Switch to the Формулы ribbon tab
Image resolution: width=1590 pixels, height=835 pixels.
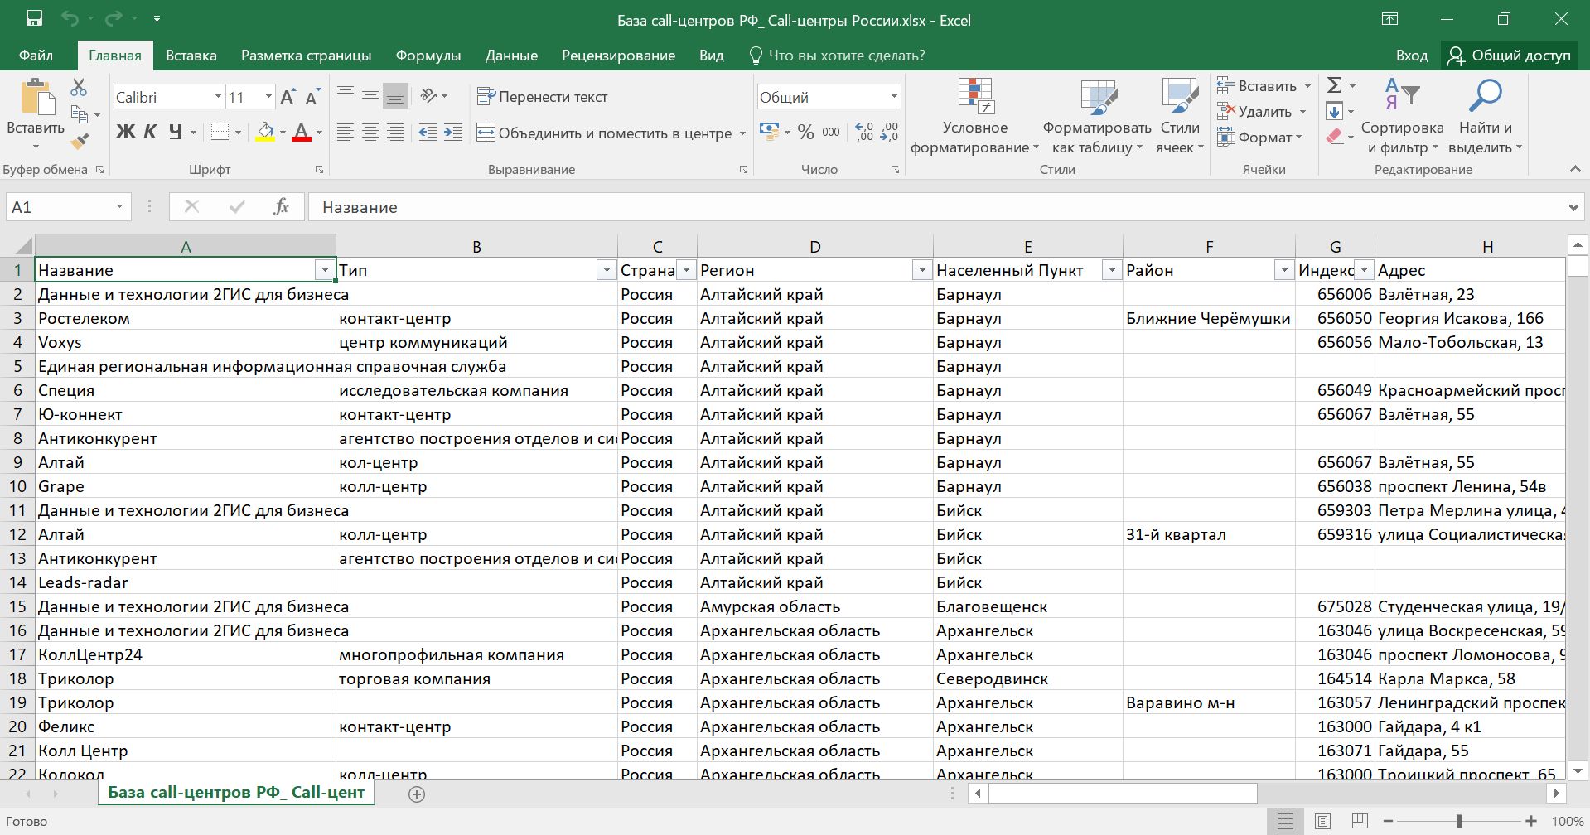pos(428,56)
